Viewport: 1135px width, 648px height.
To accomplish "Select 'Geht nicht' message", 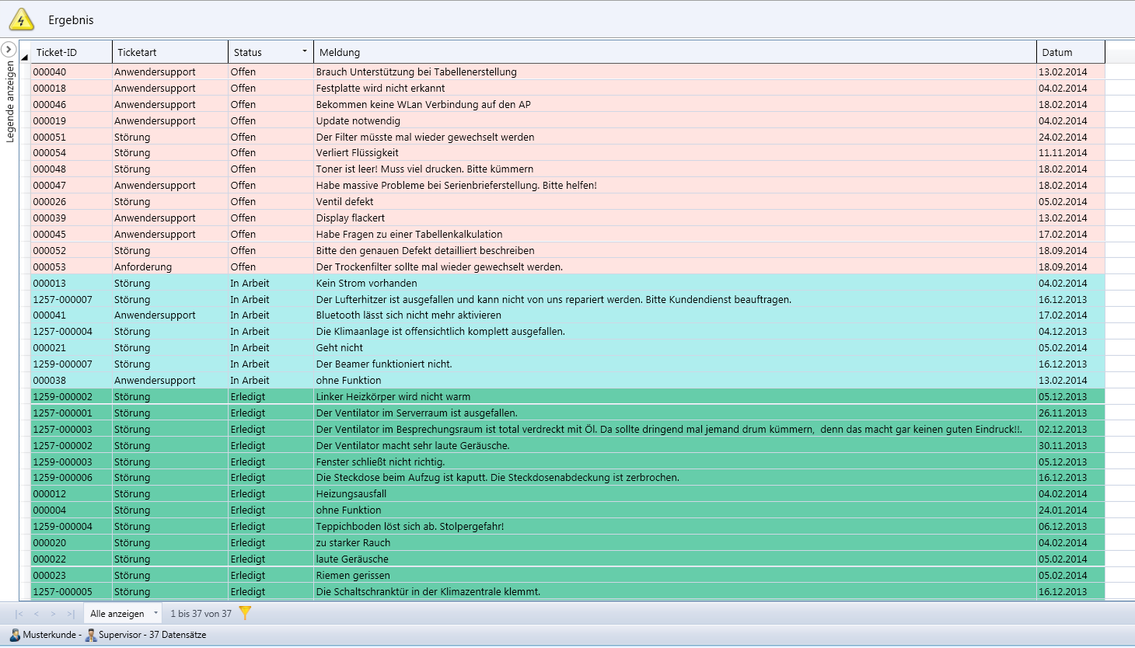I will coord(339,347).
